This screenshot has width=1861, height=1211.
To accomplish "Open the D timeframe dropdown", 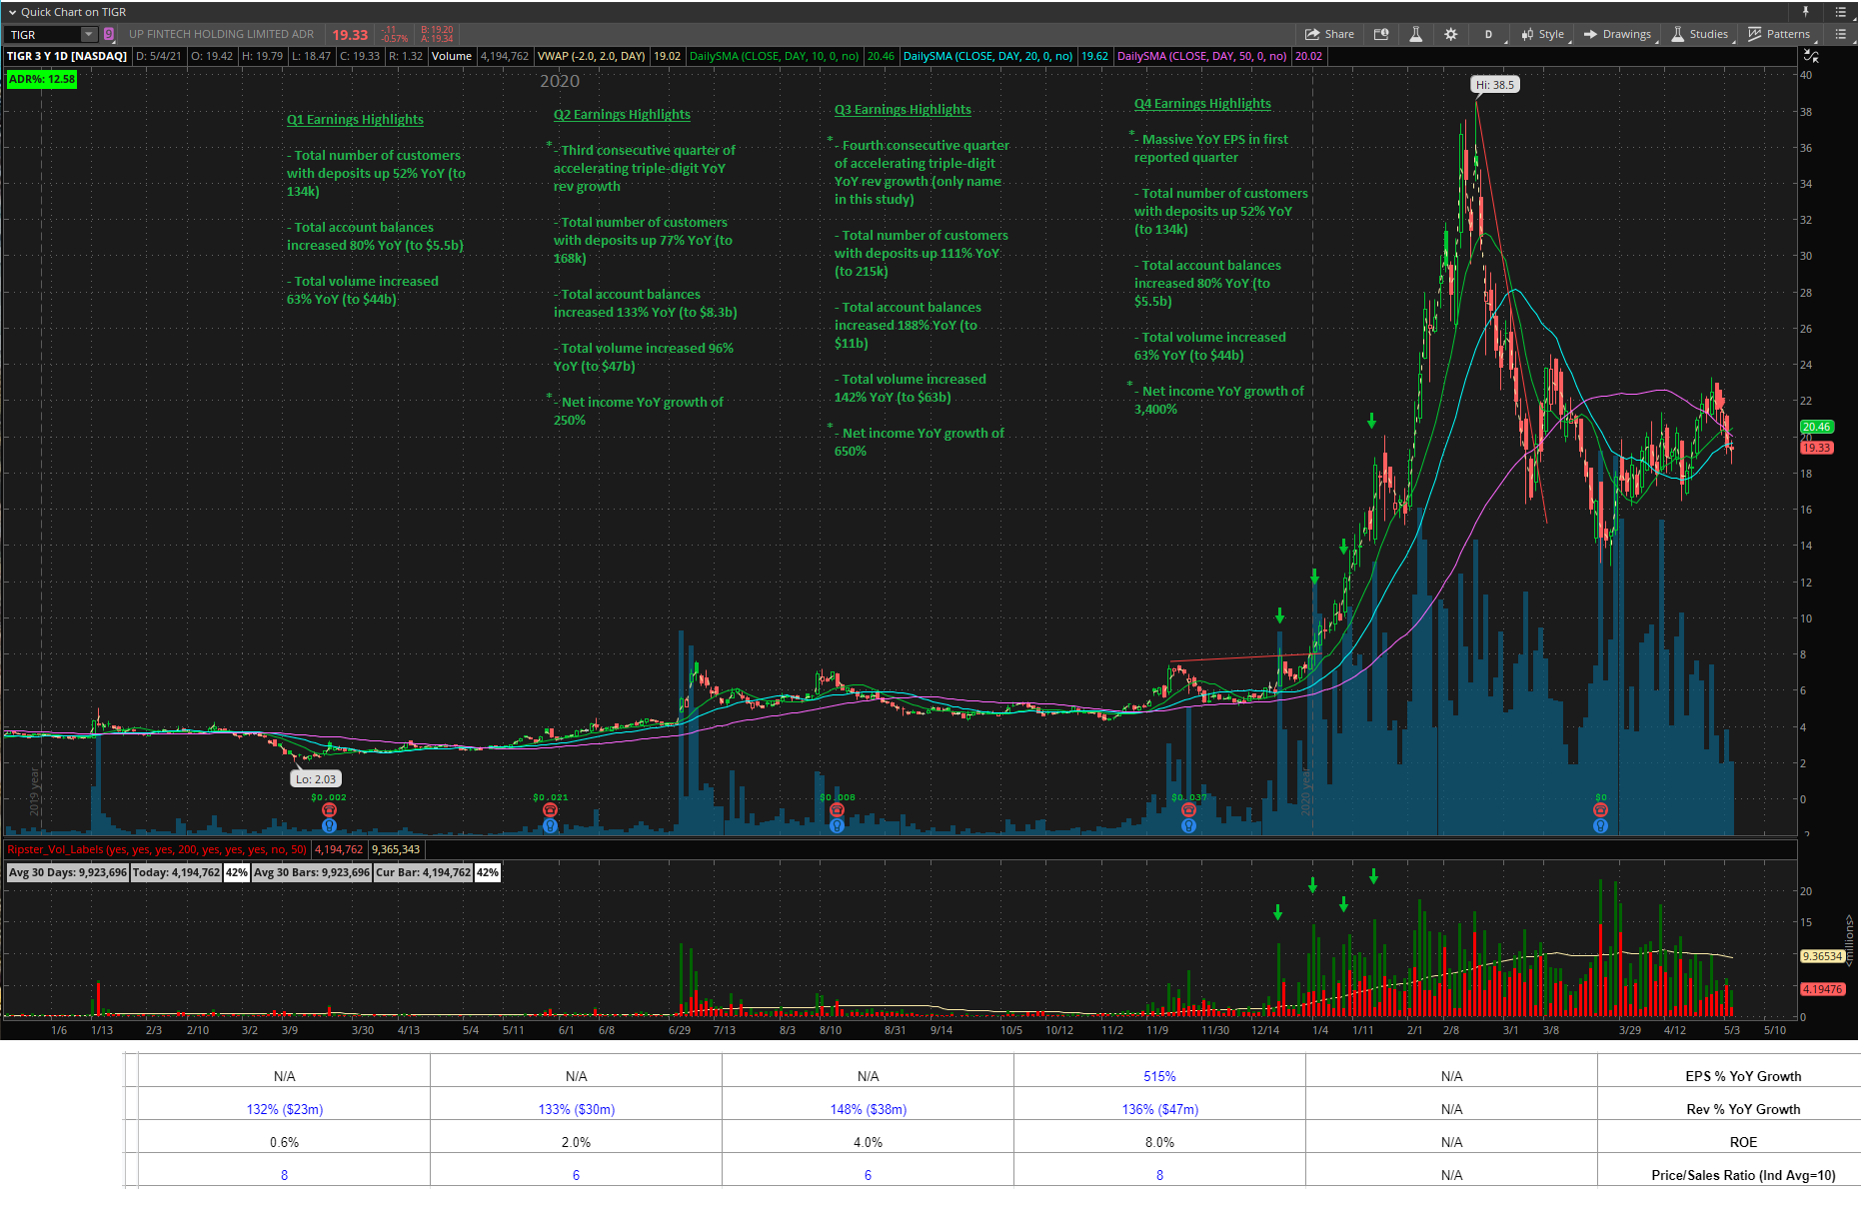I will tap(1488, 34).
